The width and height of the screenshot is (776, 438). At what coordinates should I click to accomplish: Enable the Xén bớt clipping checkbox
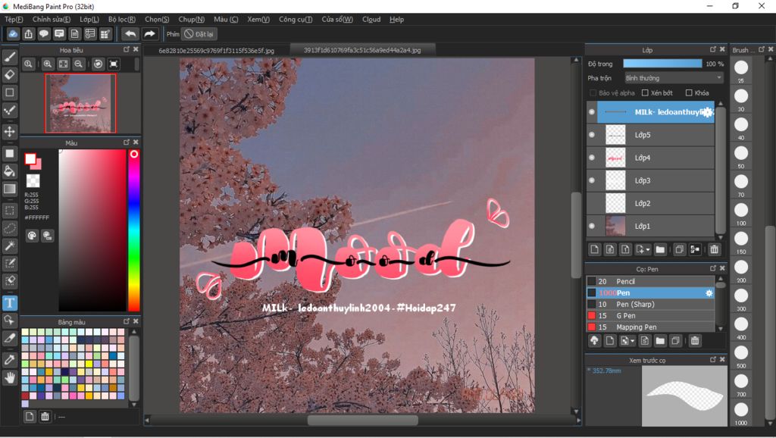click(645, 92)
